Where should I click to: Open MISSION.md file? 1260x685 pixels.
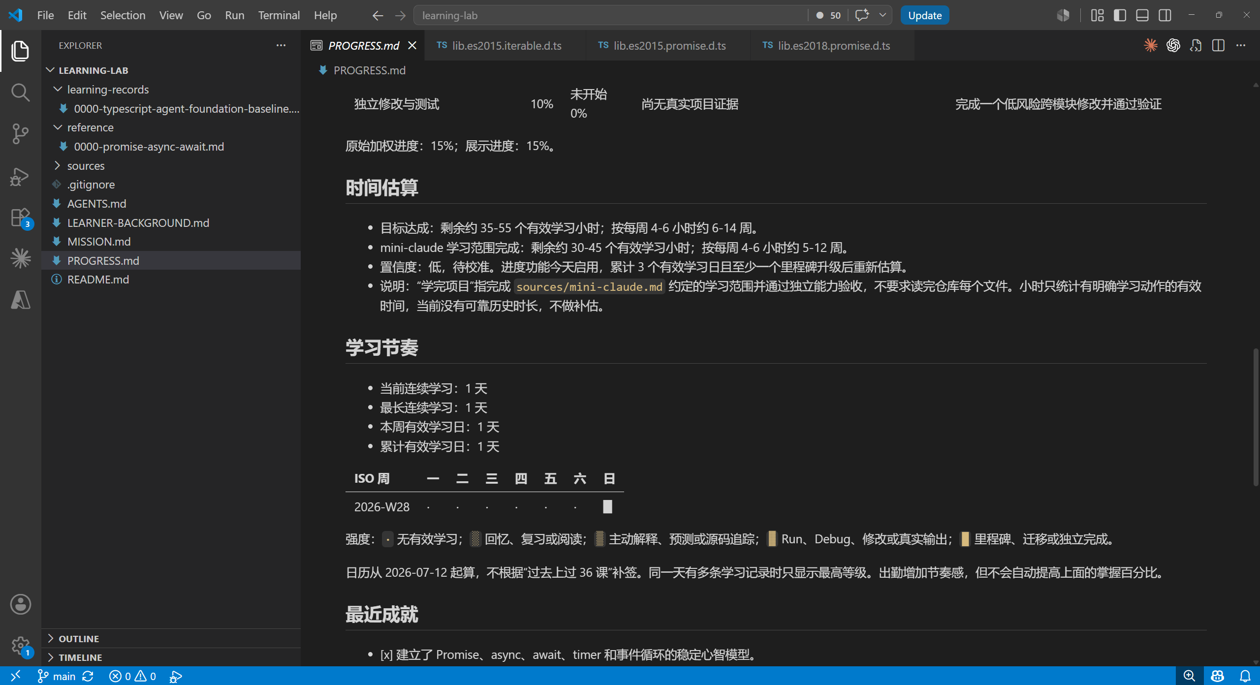pyautogui.click(x=171, y=242)
